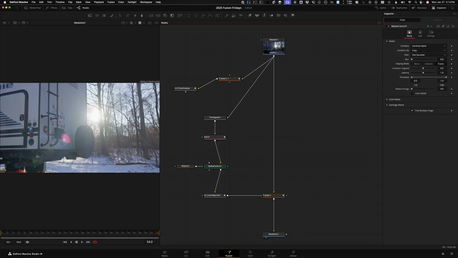Uncheck the Post Multiply Image checkbox
Image resolution: width=458 pixels, height=258 pixels.
(412, 111)
